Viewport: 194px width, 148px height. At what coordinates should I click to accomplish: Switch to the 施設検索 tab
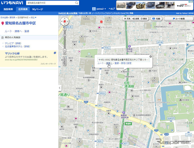tap(8, 9)
